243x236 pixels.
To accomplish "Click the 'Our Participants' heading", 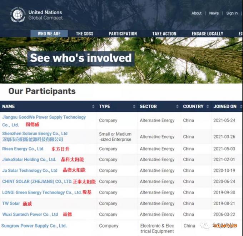I will point(42,91).
